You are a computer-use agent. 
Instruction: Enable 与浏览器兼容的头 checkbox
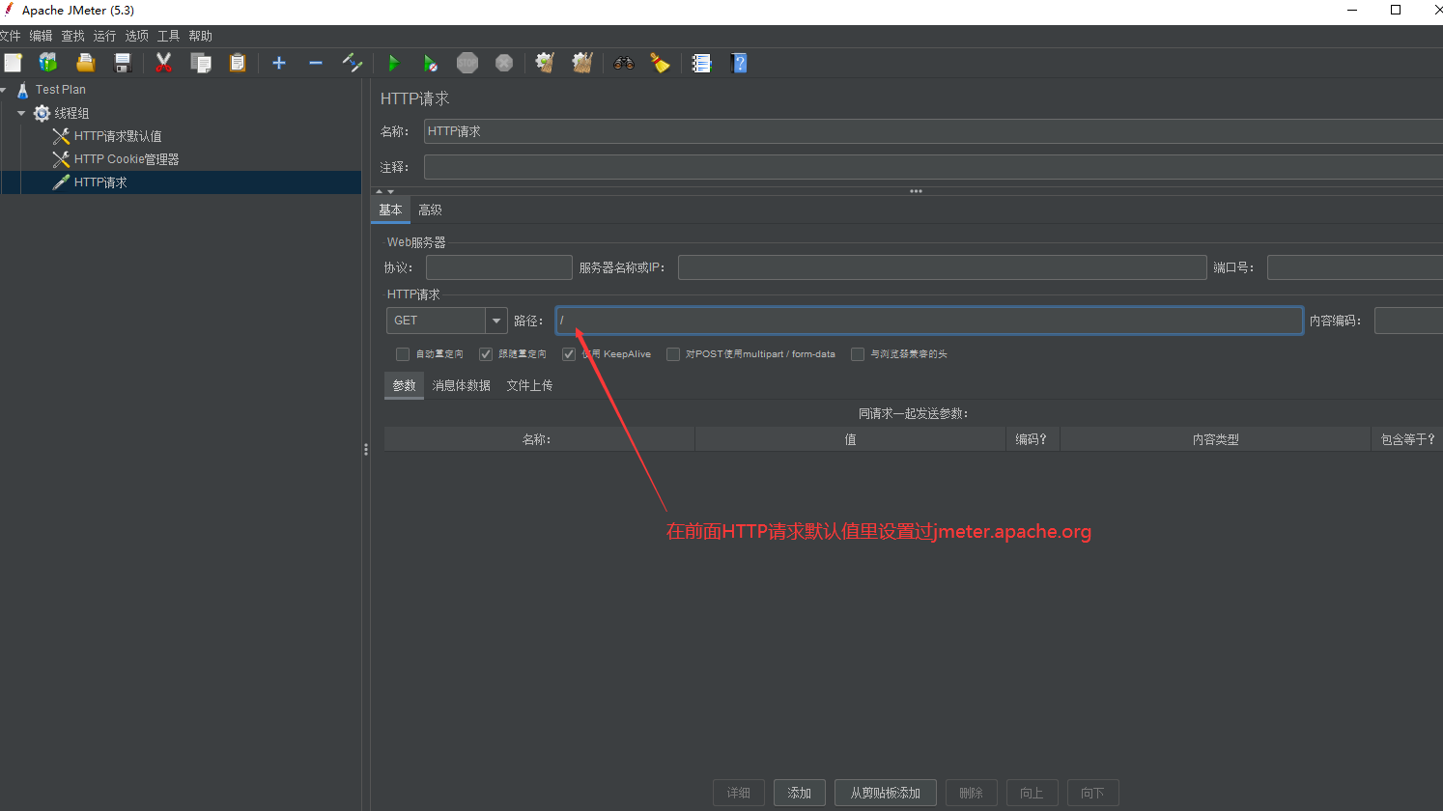[x=858, y=354]
